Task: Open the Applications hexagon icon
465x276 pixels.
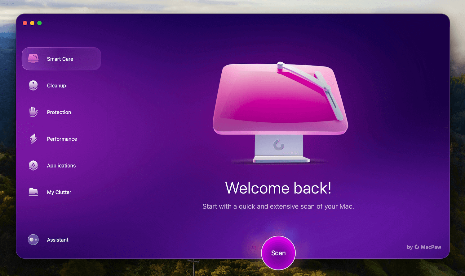Action: pos(33,165)
